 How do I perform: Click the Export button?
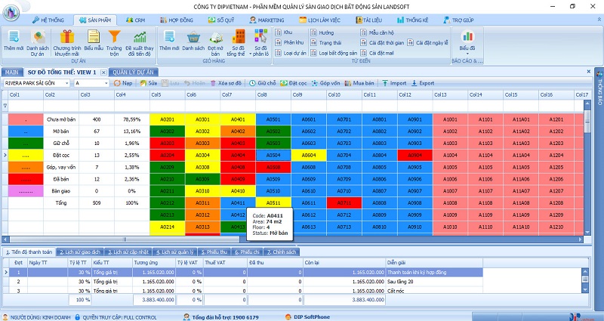(x=423, y=83)
